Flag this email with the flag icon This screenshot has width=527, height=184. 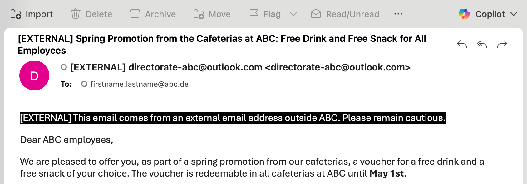point(254,14)
